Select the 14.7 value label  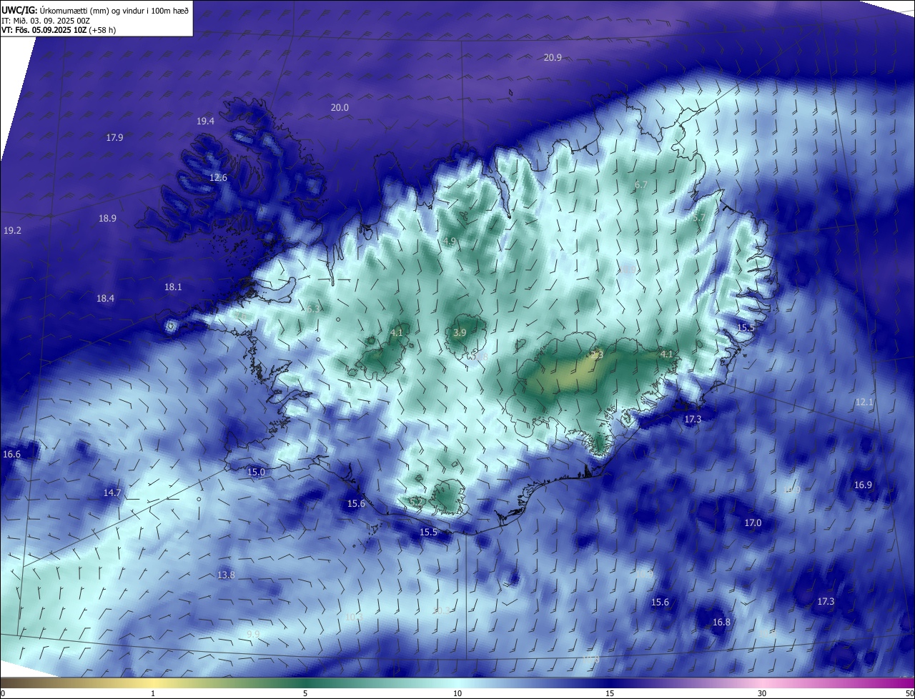click(112, 492)
